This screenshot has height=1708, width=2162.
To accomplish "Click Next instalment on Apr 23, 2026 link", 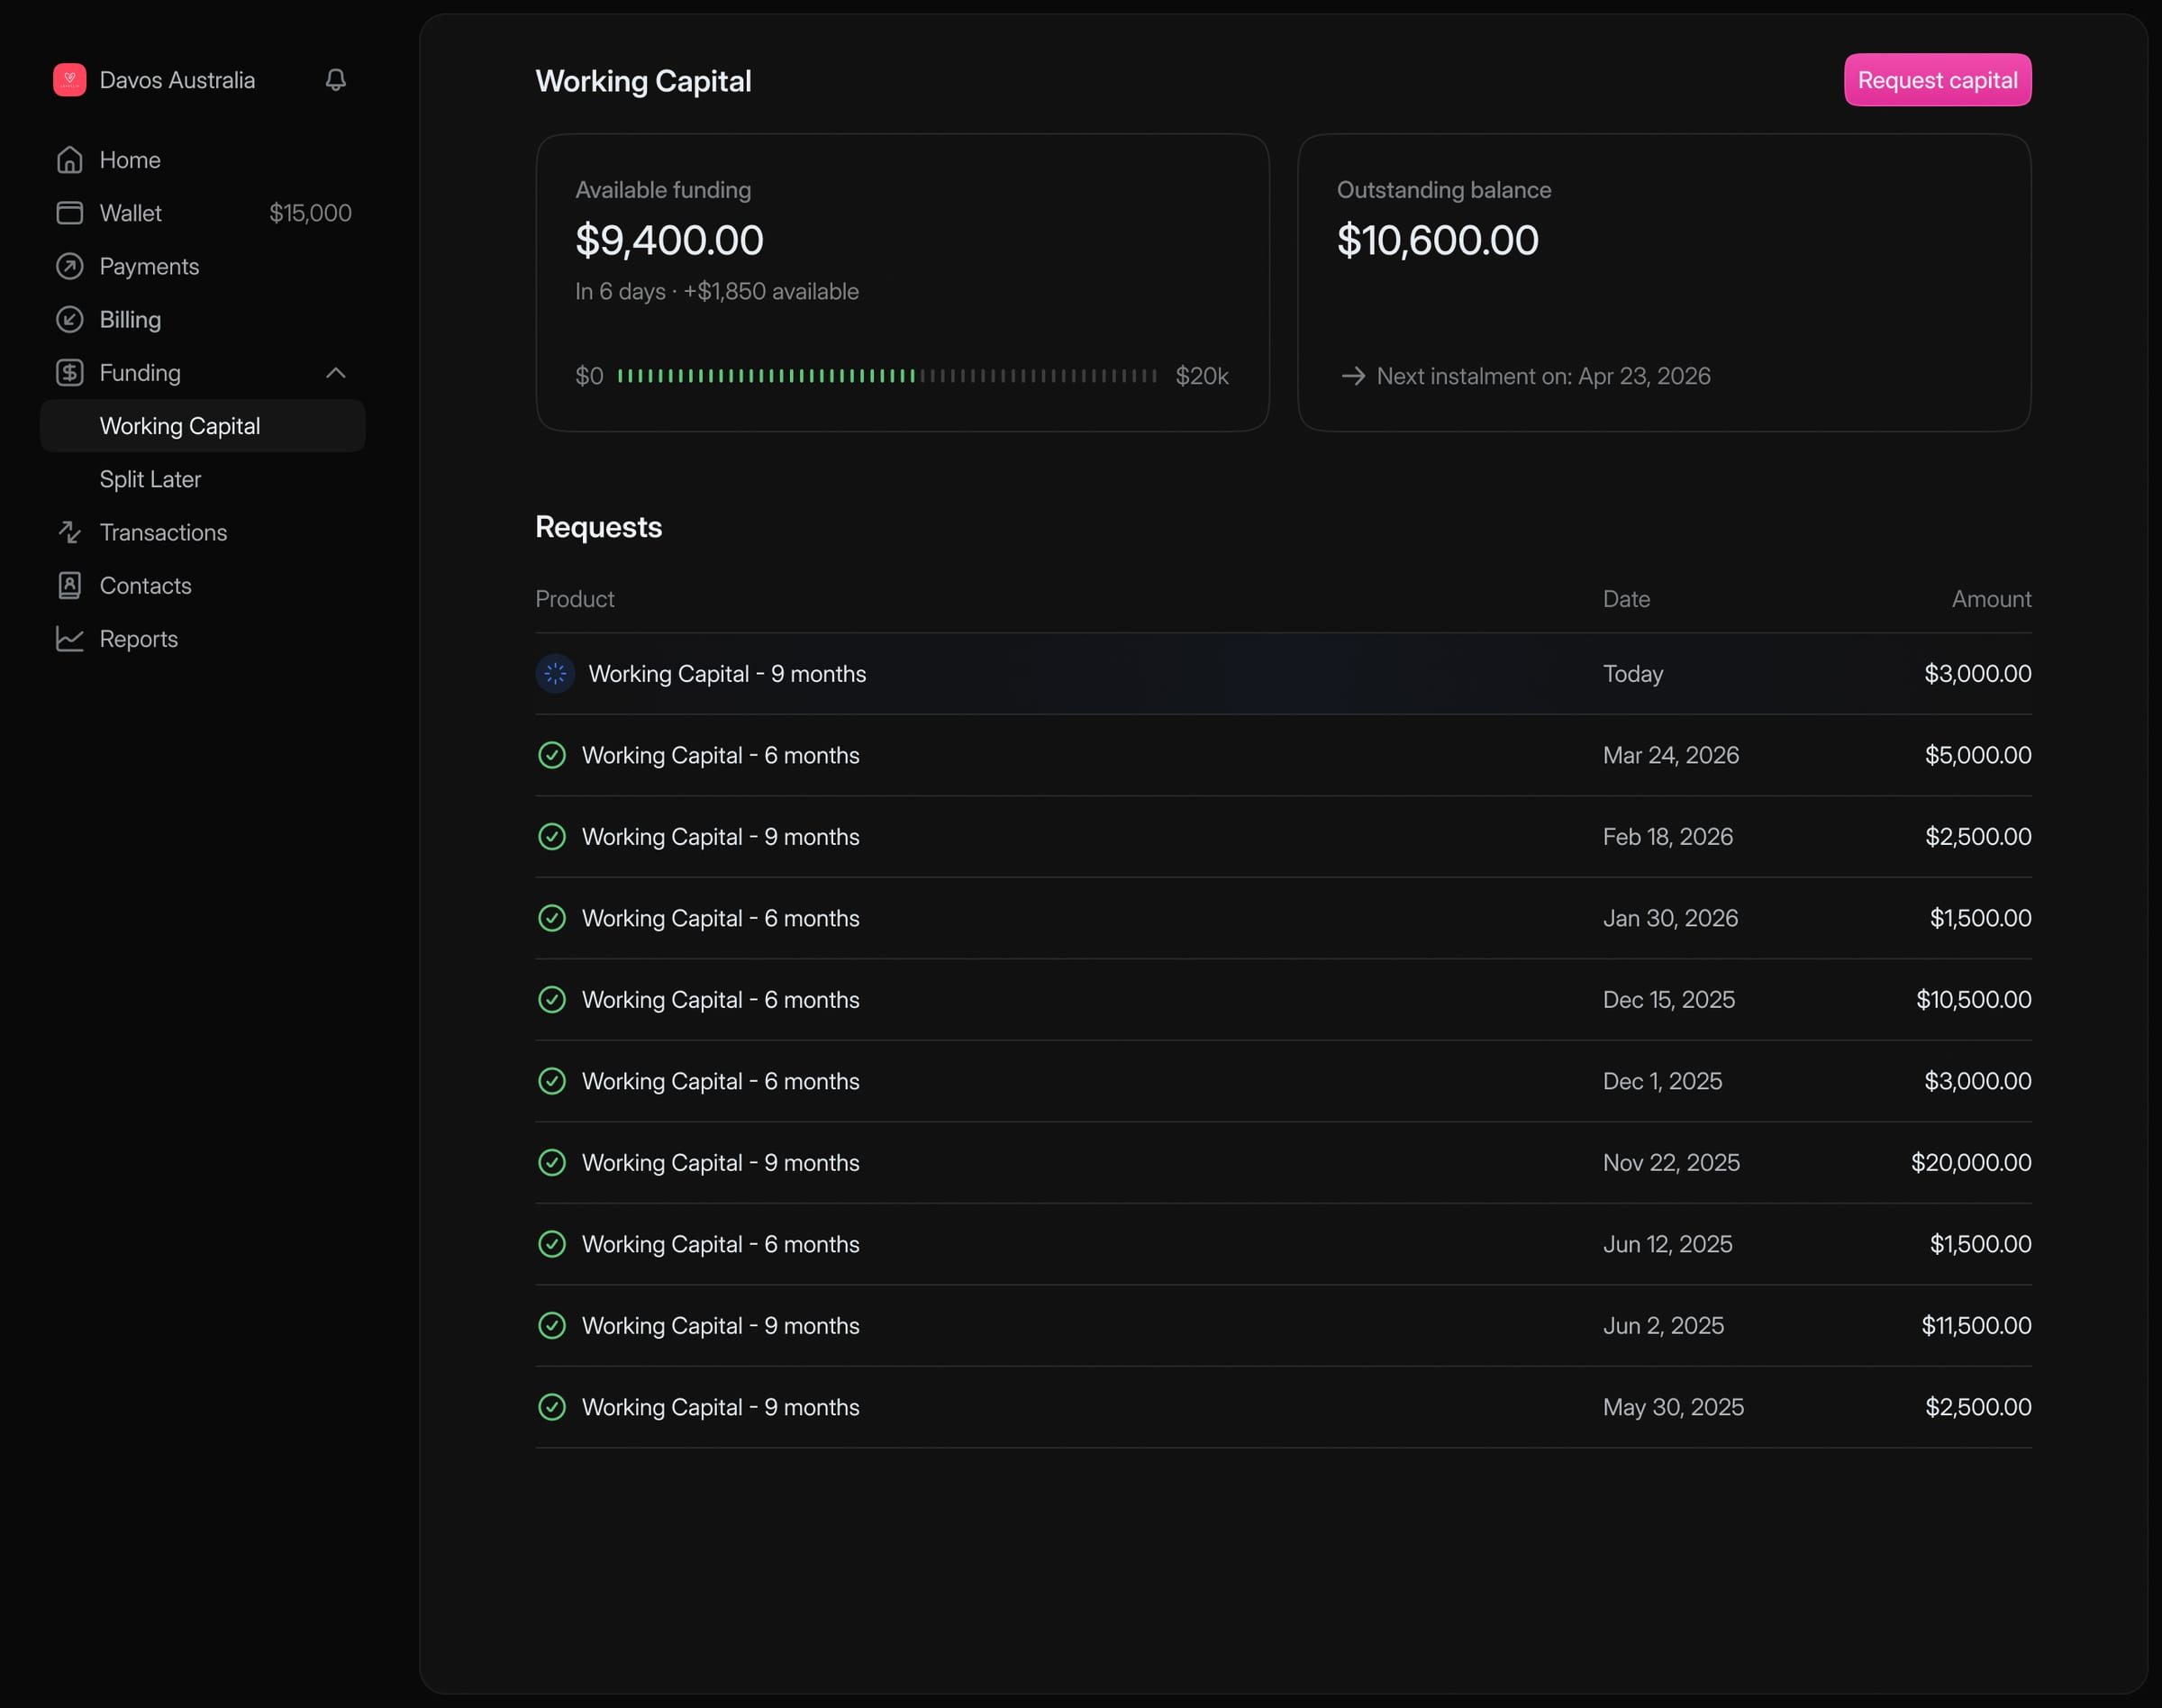I will 1525,376.
